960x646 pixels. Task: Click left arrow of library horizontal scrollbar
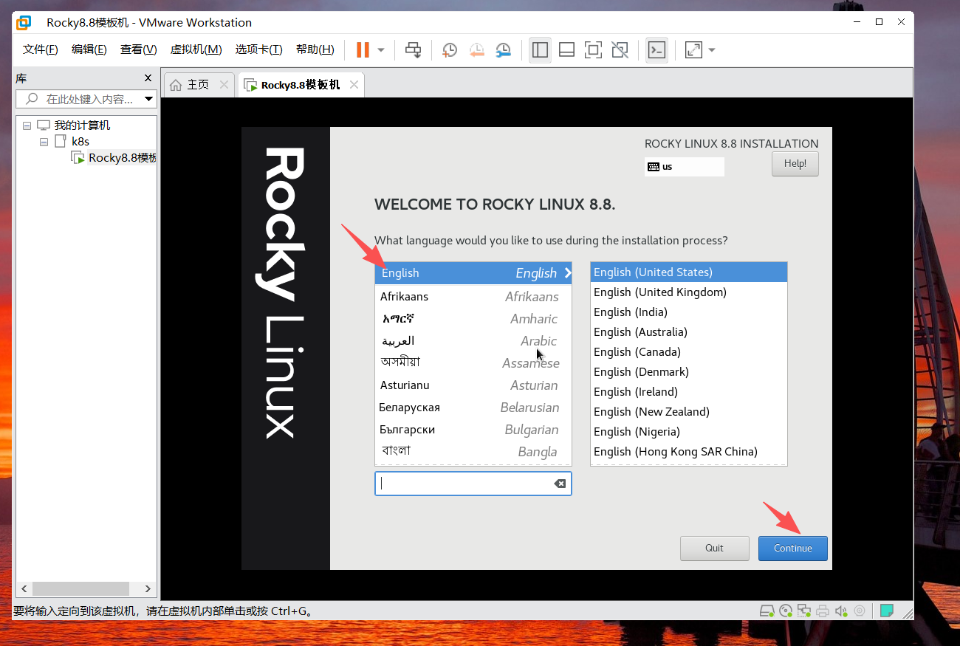[x=24, y=588]
